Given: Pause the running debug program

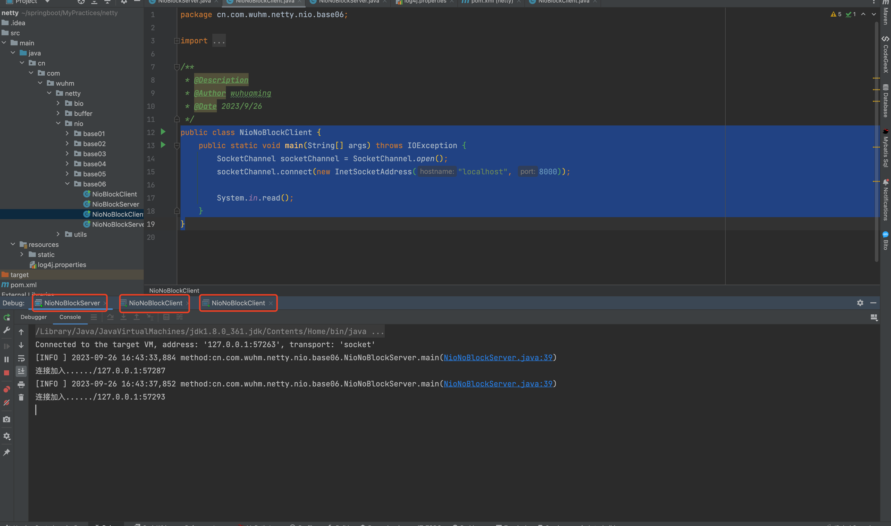Looking at the screenshot, I should coord(7,359).
